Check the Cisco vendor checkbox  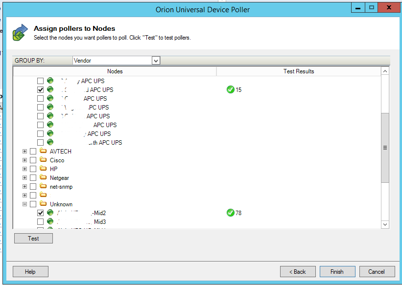click(33, 160)
